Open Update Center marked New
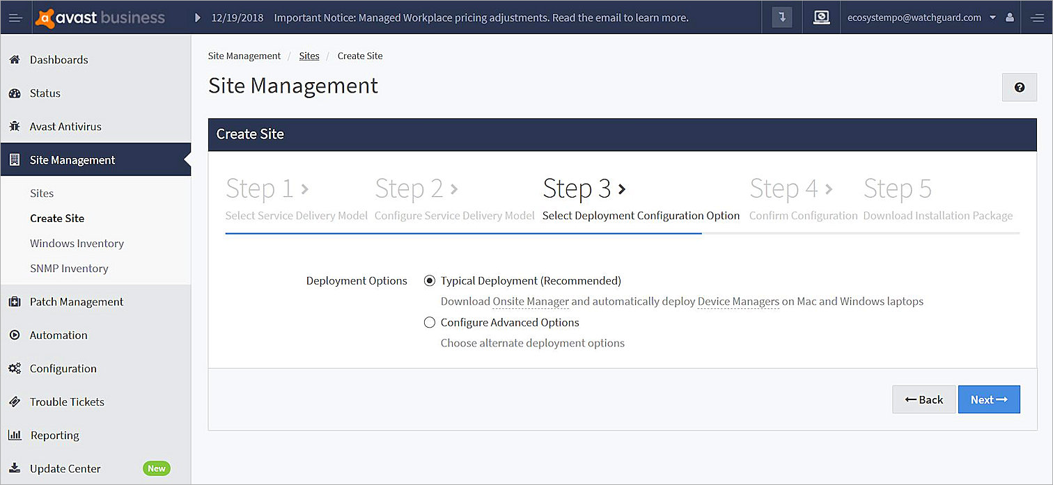The height and width of the screenshot is (485, 1053). pyautogui.click(x=65, y=469)
